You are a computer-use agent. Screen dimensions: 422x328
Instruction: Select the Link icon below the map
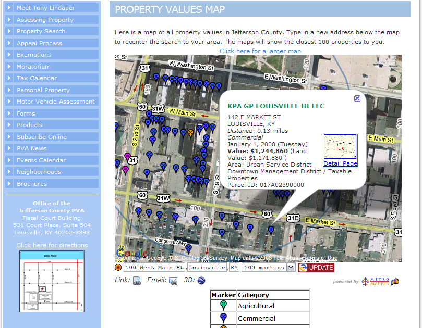pyautogui.click(x=137, y=280)
